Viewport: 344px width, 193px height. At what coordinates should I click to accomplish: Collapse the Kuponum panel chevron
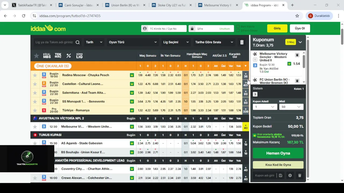click(300, 42)
